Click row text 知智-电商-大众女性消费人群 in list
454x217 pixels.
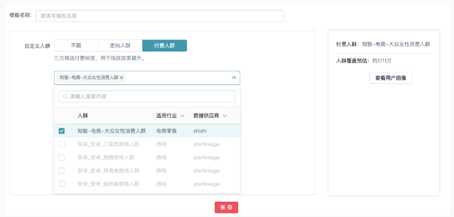click(x=111, y=131)
